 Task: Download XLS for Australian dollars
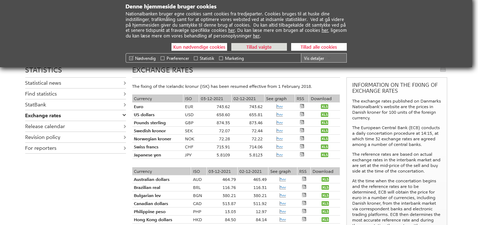tap(325, 180)
